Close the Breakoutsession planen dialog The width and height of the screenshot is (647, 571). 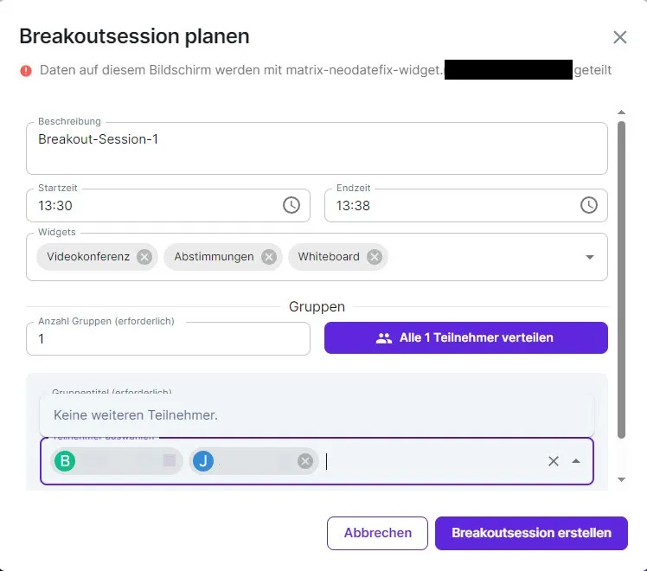coord(619,37)
